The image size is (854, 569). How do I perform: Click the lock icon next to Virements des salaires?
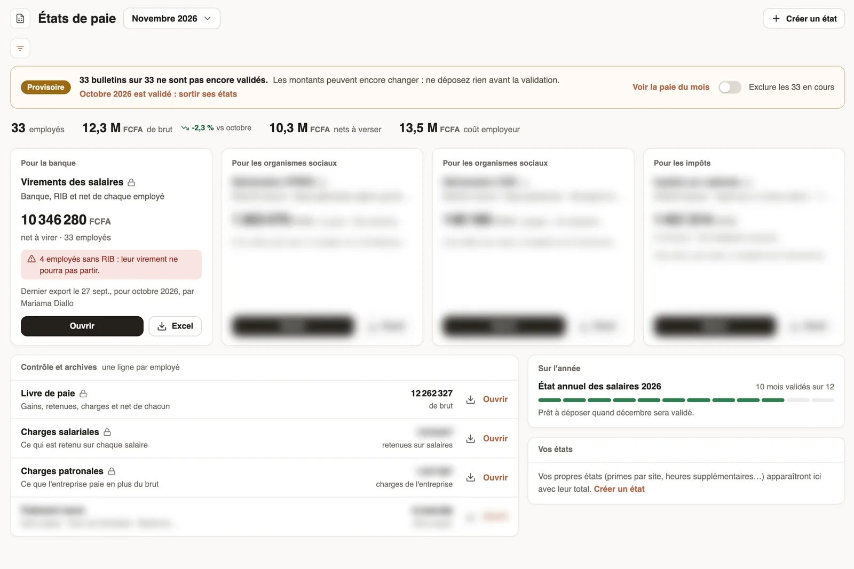[x=131, y=182]
